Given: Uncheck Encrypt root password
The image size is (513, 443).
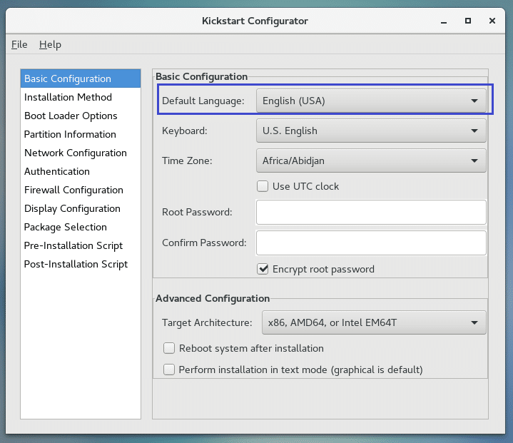Looking at the screenshot, I should 263,269.
